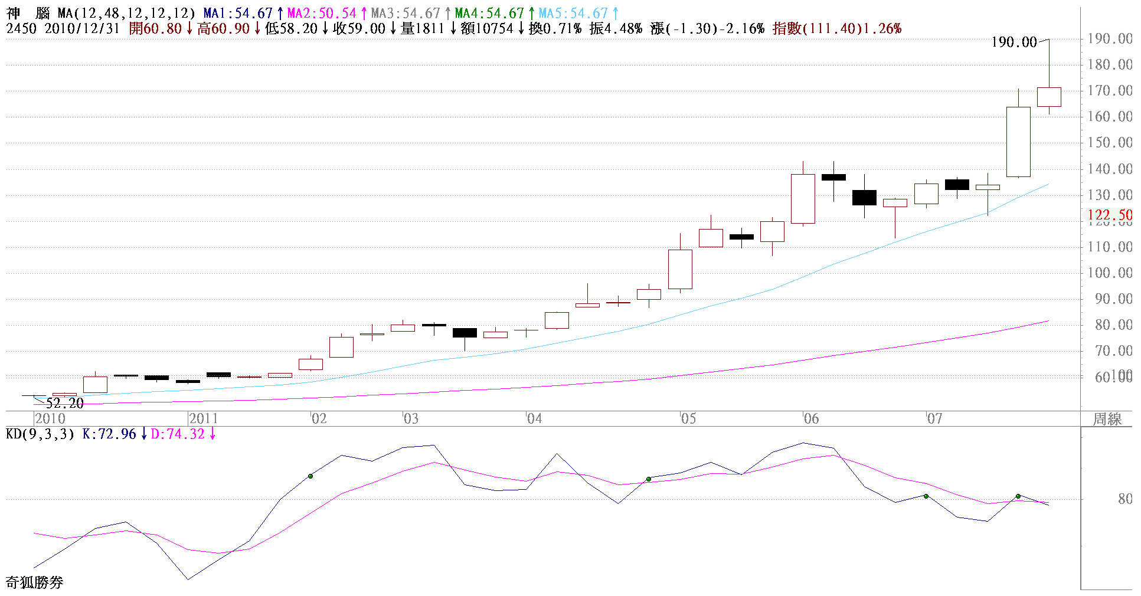Click the 奇狐勝券 watermark text

pos(35,582)
